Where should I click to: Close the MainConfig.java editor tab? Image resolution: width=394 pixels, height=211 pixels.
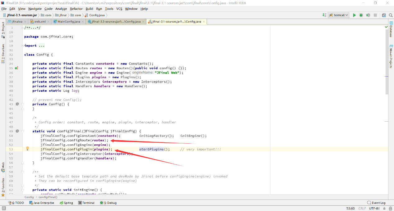[x=83, y=22]
